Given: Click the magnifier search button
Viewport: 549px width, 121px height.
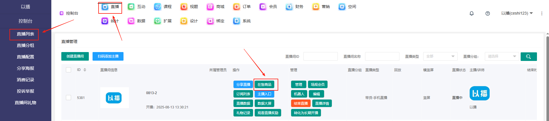Looking at the screenshot, I should pos(528,57).
